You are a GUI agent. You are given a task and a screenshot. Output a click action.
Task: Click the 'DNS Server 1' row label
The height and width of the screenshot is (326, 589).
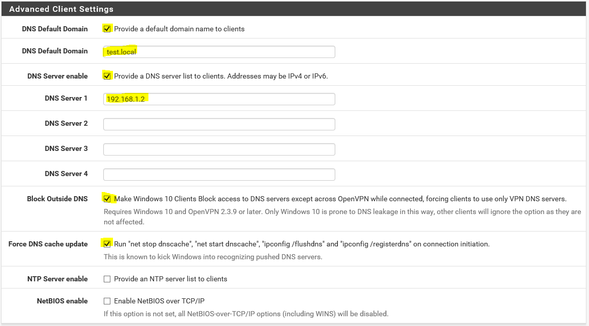66,98
